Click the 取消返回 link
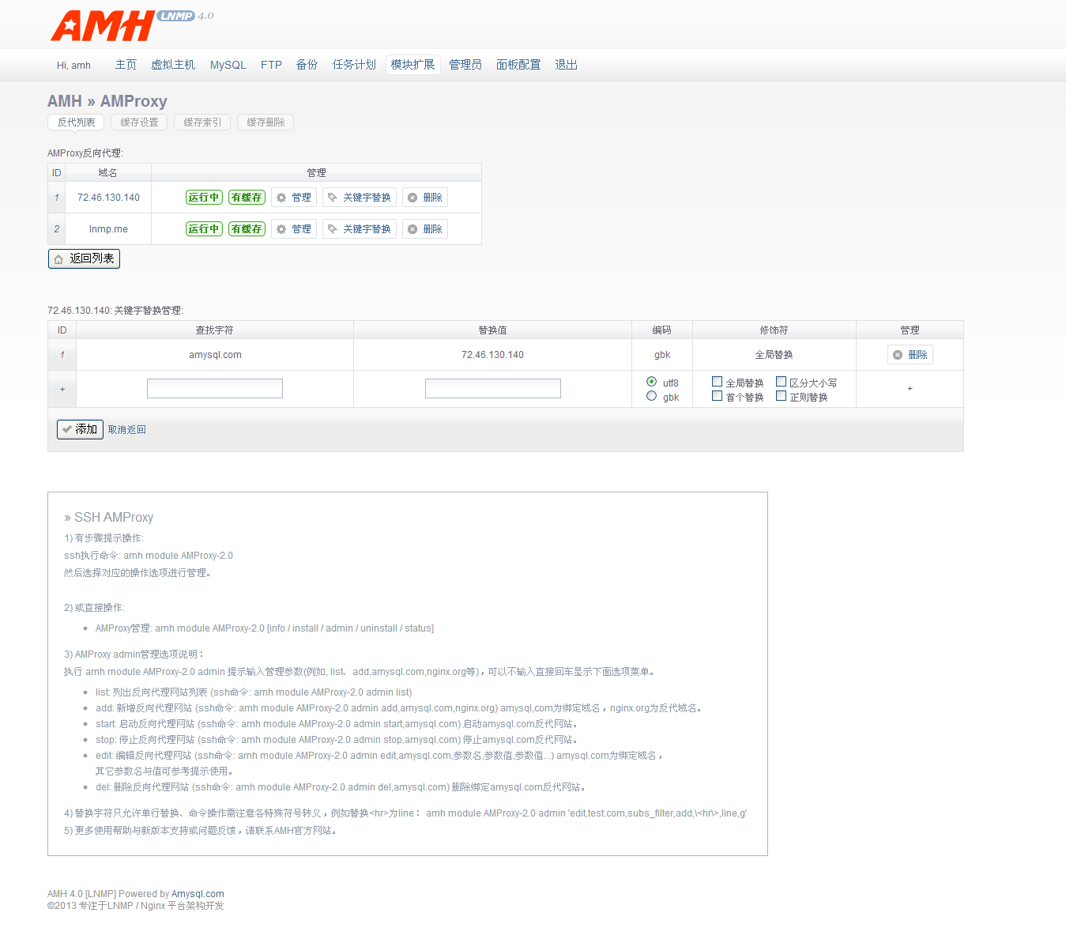The height and width of the screenshot is (943, 1066). [127, 430]
